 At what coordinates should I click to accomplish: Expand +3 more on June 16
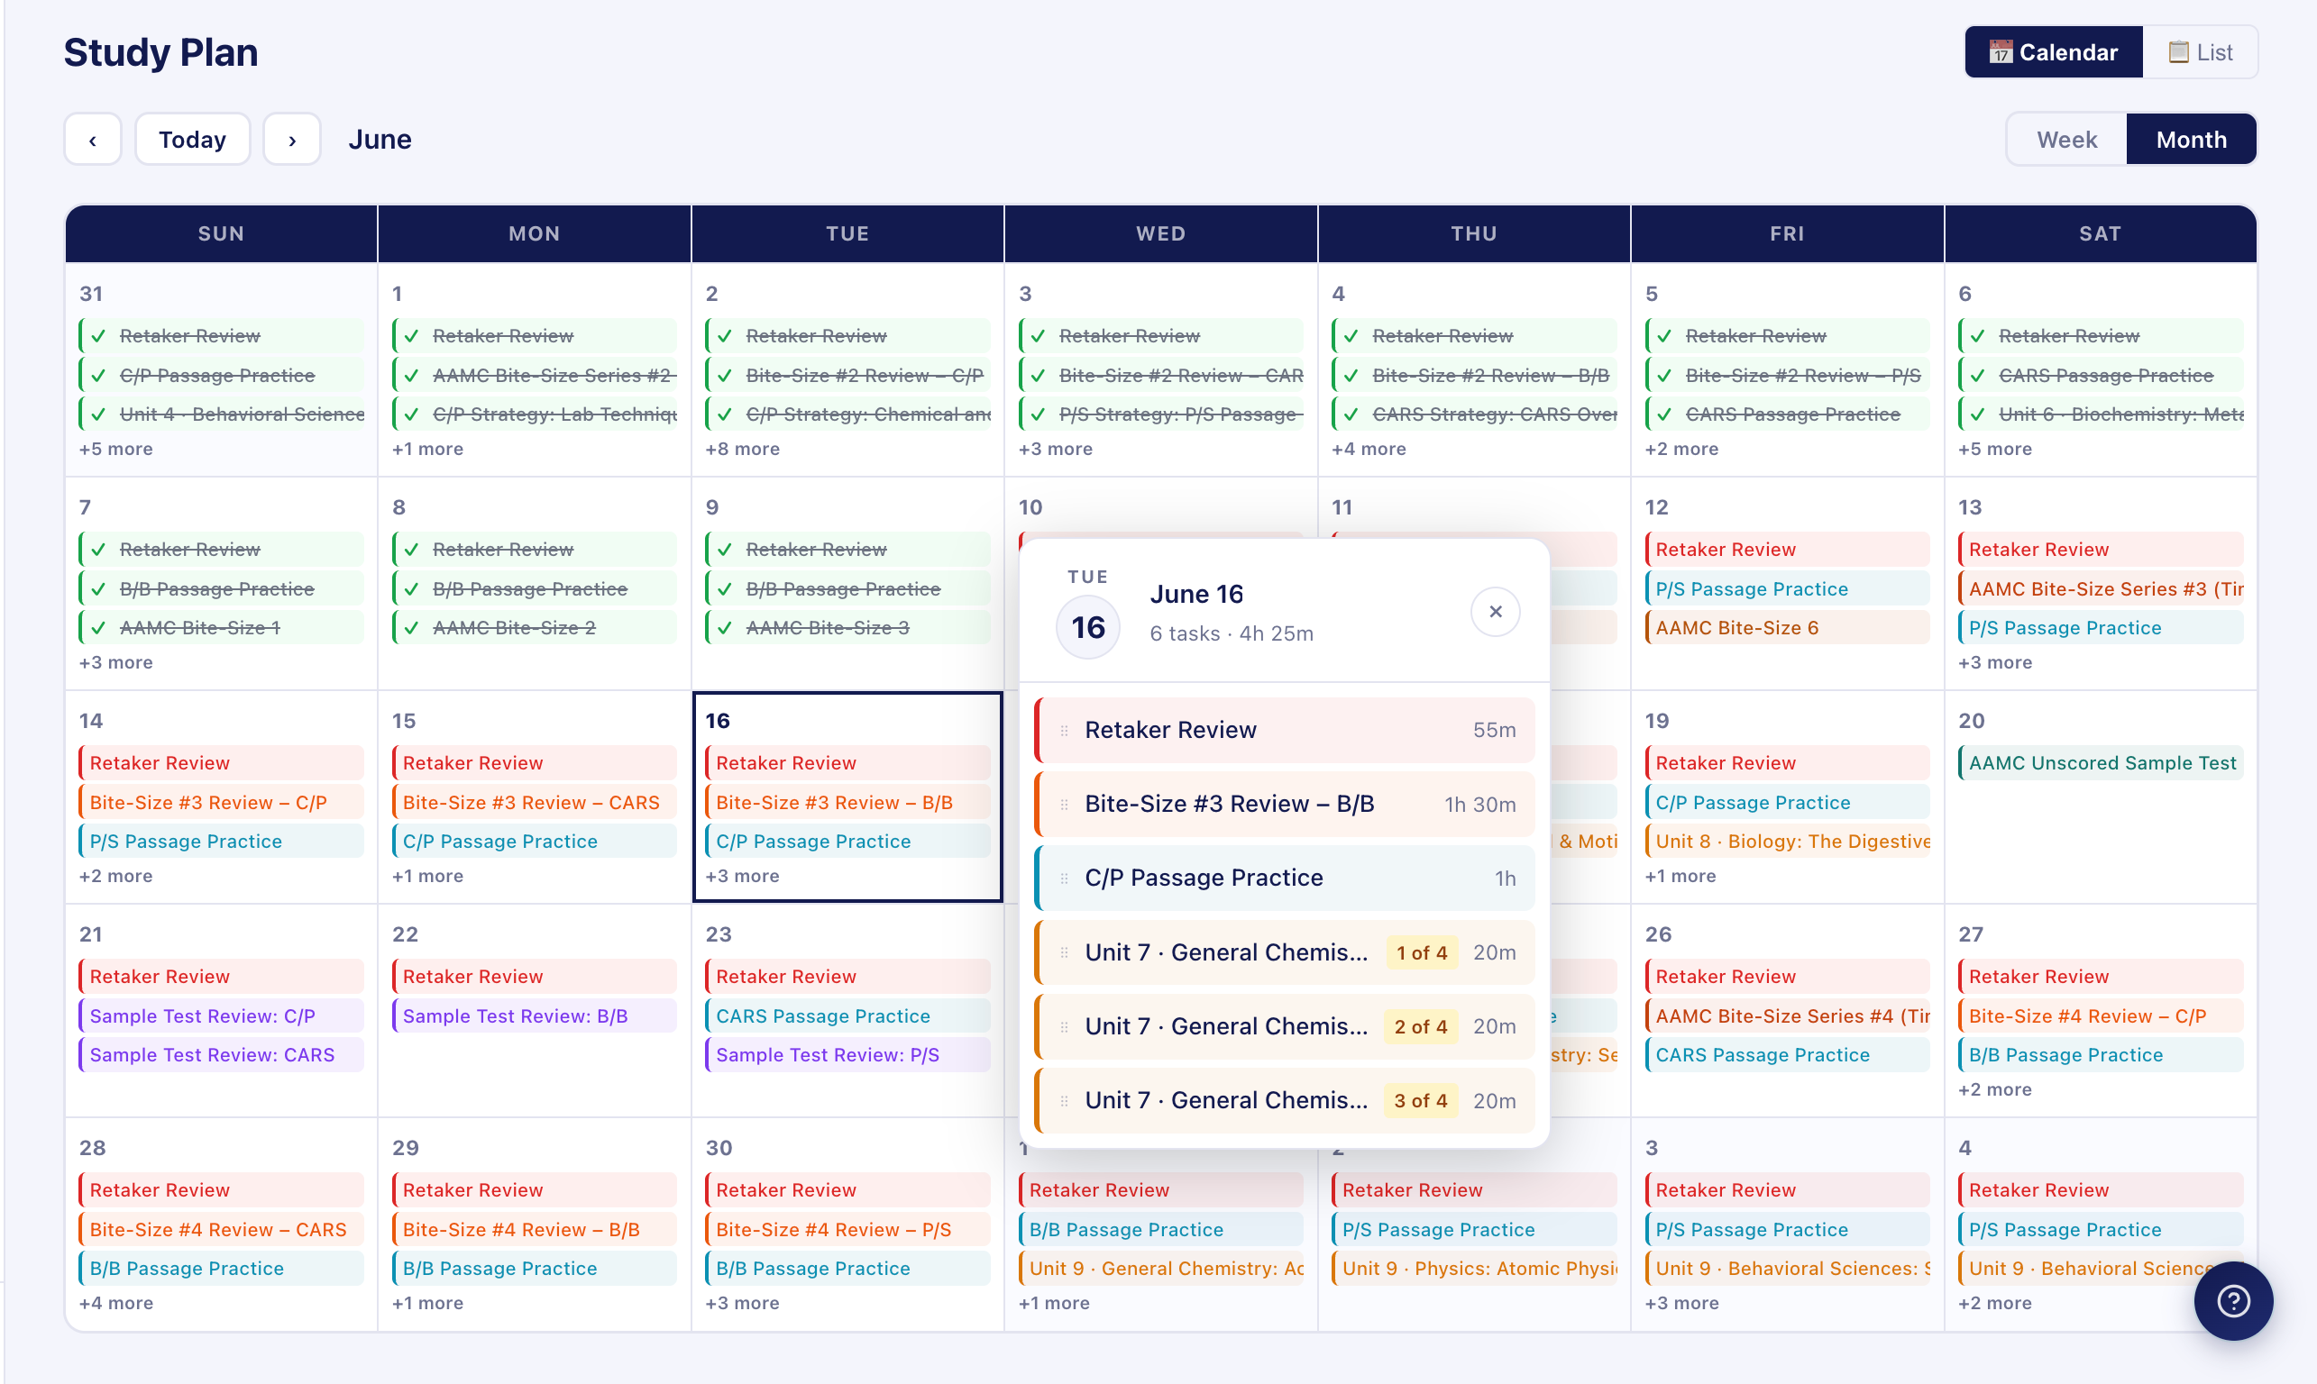tap(743, 876)
